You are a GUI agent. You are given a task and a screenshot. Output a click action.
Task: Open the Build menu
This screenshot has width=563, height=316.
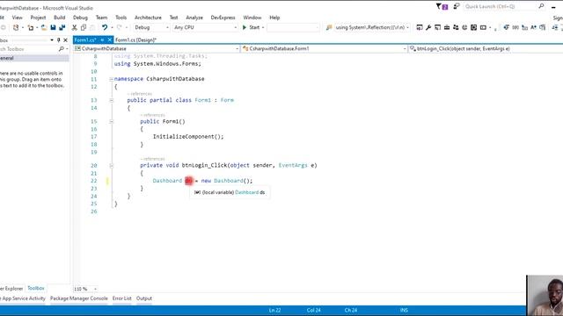click(x=59, y=18)
